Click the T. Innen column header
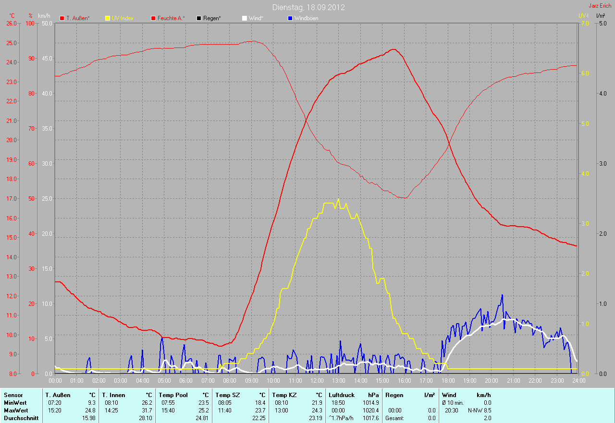The image size is (615, 423). pos(113,395)
